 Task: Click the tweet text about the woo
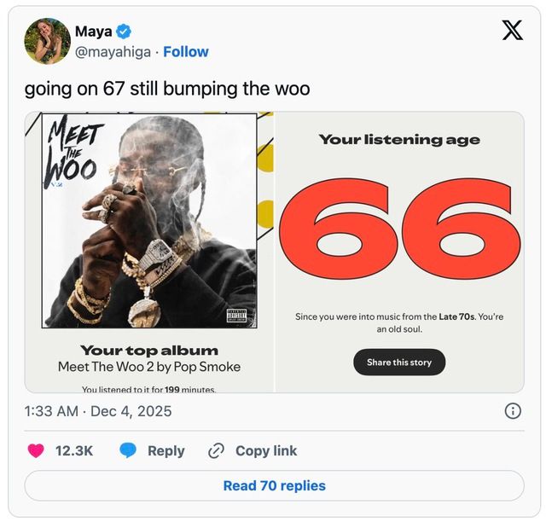167,89
